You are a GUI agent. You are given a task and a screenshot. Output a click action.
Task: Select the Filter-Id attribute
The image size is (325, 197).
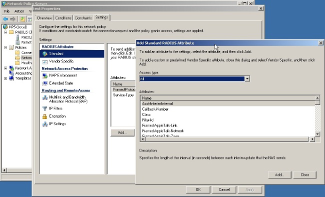click(x=228, y=120)
